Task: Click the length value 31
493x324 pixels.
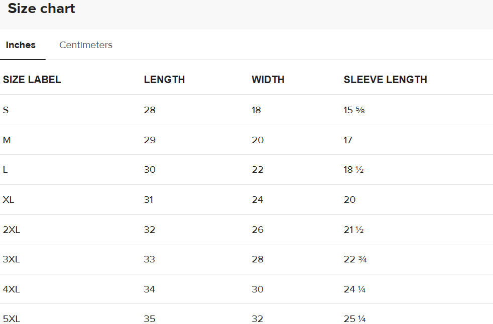Action: point(149,200)
